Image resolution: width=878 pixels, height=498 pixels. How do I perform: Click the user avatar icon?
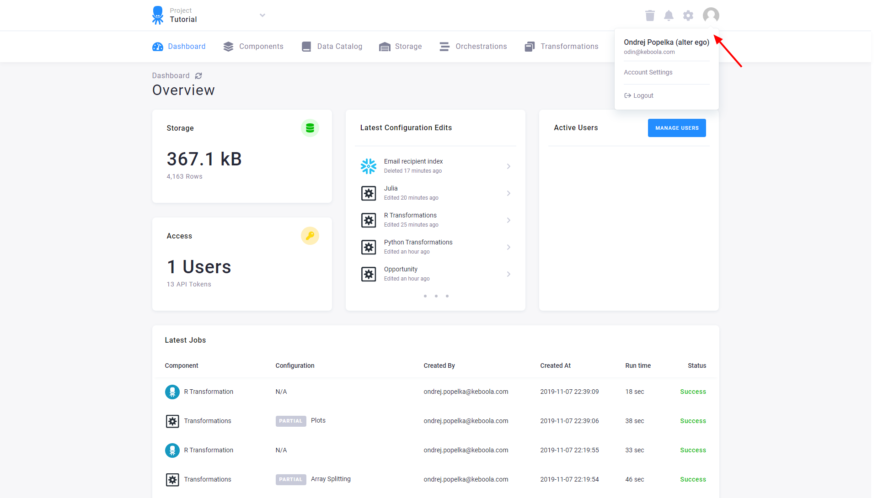click(x=711, y=15)
